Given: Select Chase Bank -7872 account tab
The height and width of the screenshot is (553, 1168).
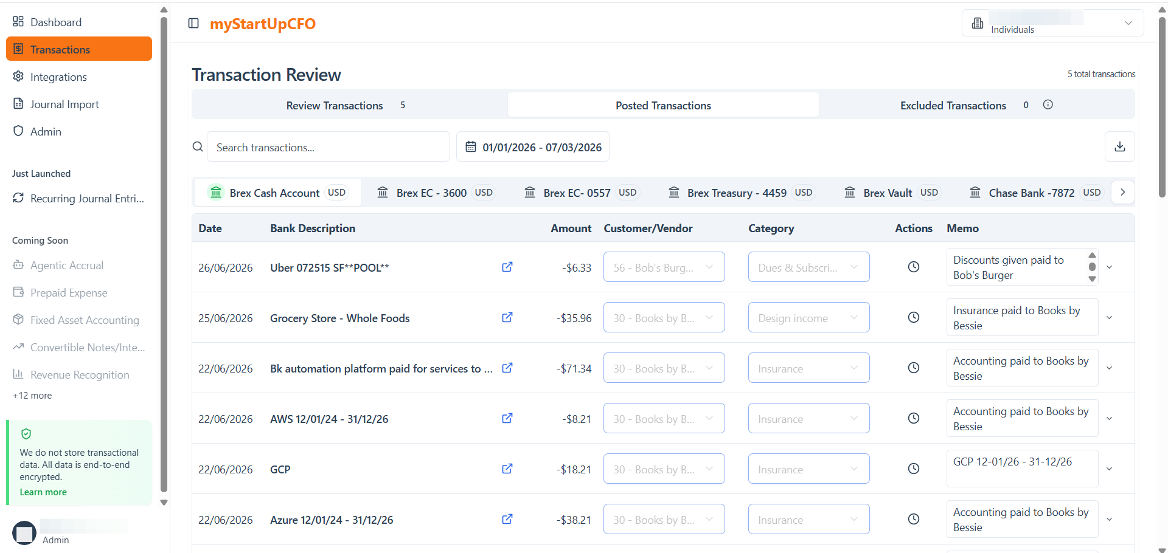Looking at the screenshot, I should 1036,193.
